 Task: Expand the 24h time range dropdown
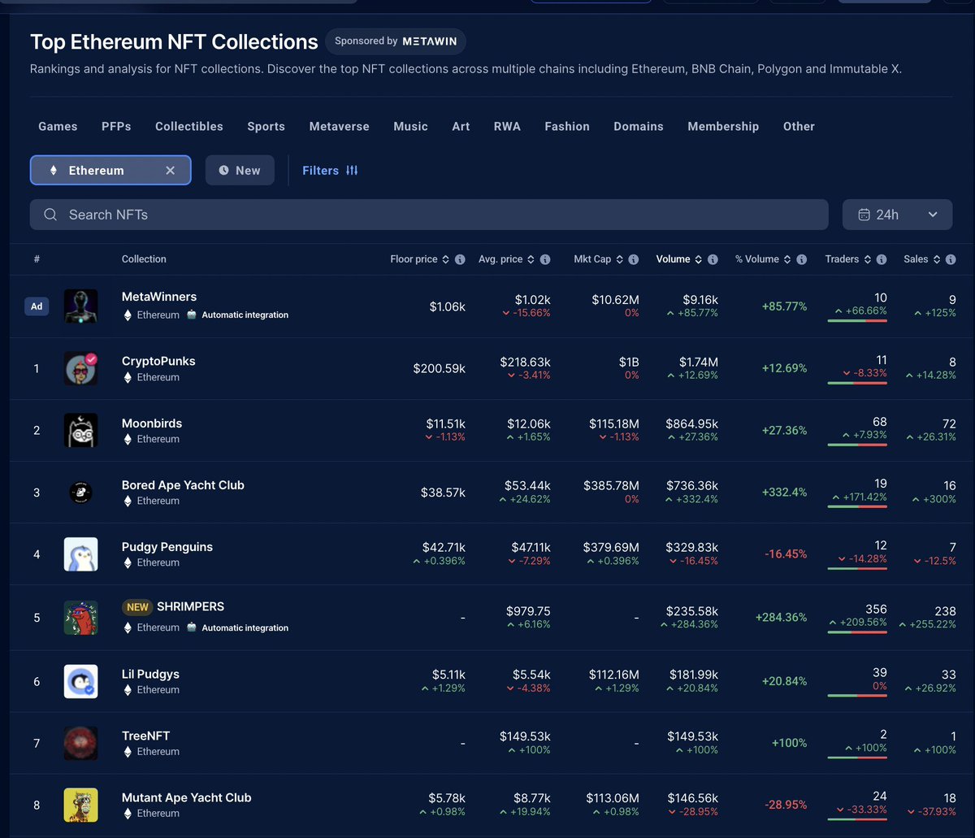(x=897, y=215)
